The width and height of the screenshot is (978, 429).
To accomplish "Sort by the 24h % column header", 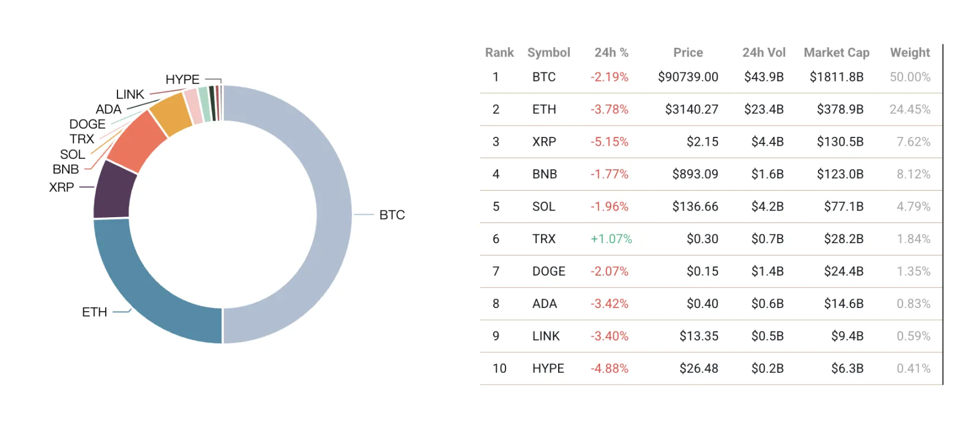I will (x=611, y=53).
